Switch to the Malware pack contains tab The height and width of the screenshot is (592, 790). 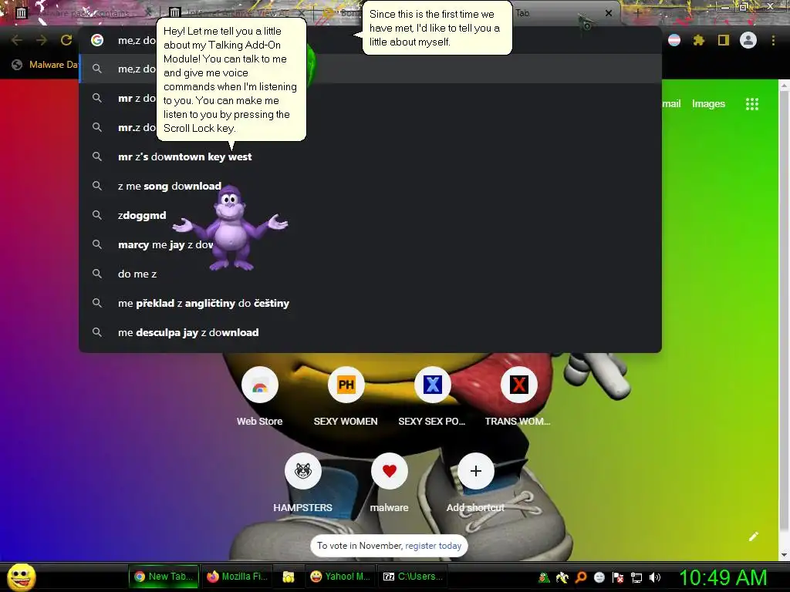click(x=83, y=13)
